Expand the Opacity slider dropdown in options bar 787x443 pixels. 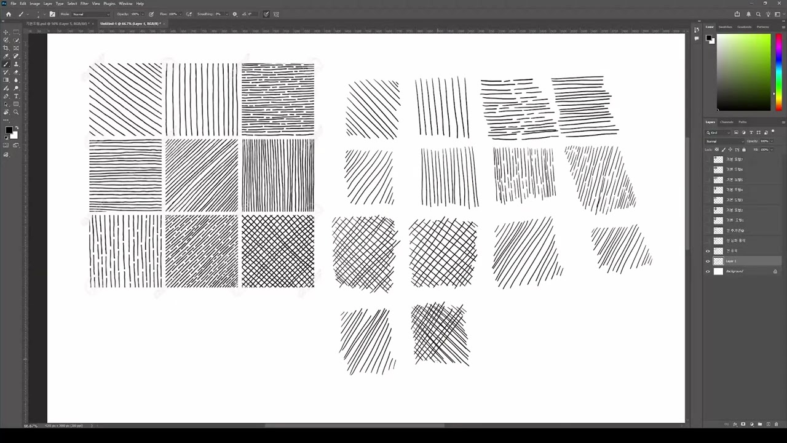[143, 14]
